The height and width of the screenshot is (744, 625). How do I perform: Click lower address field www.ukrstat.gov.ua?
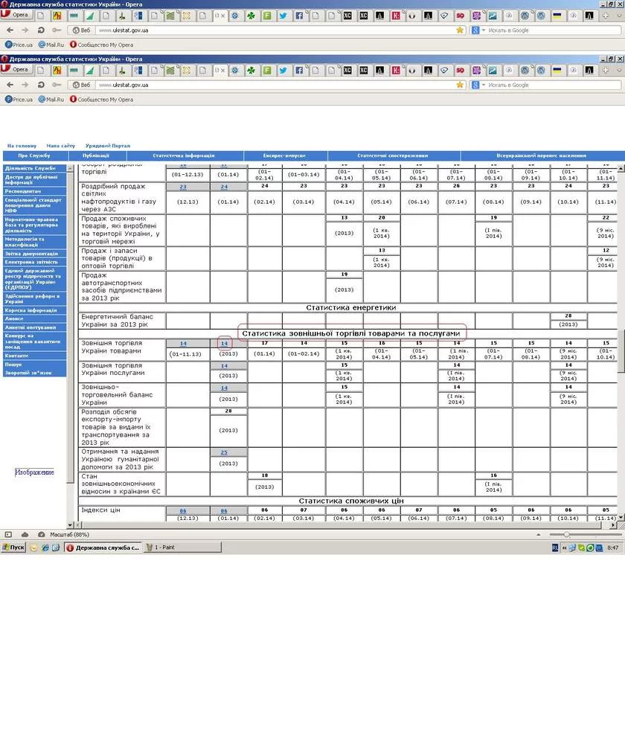[275, 85]
